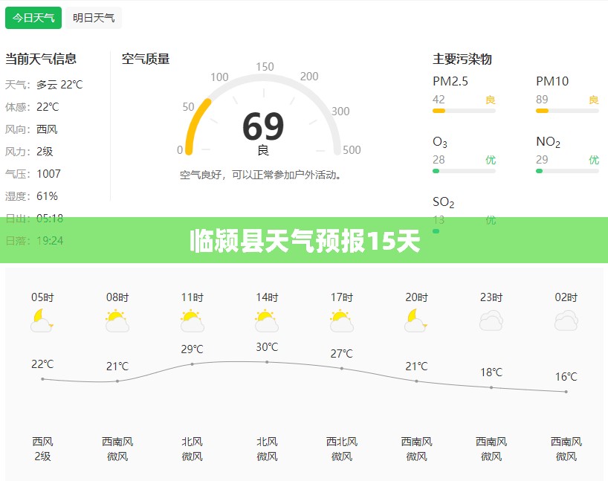Switch to the 今日天气 tab

tap(33, 18)
